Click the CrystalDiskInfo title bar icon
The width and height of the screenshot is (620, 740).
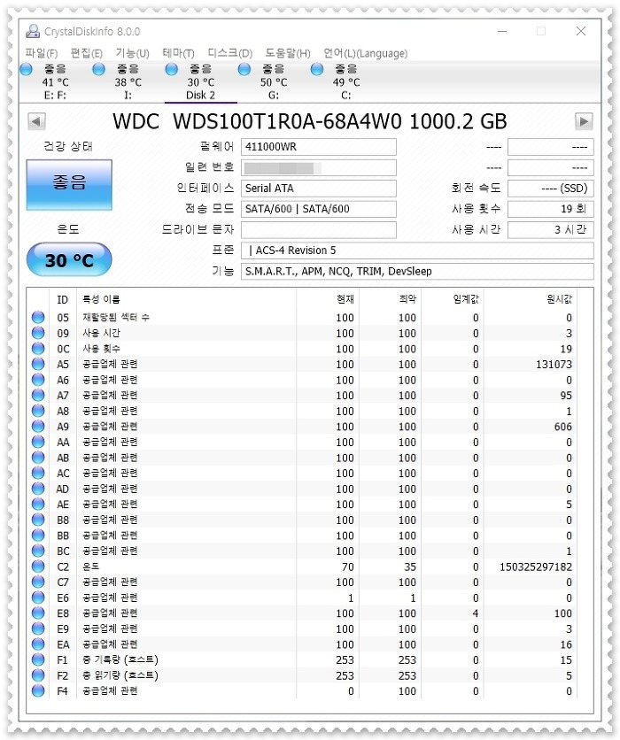(x=33, y=31)
